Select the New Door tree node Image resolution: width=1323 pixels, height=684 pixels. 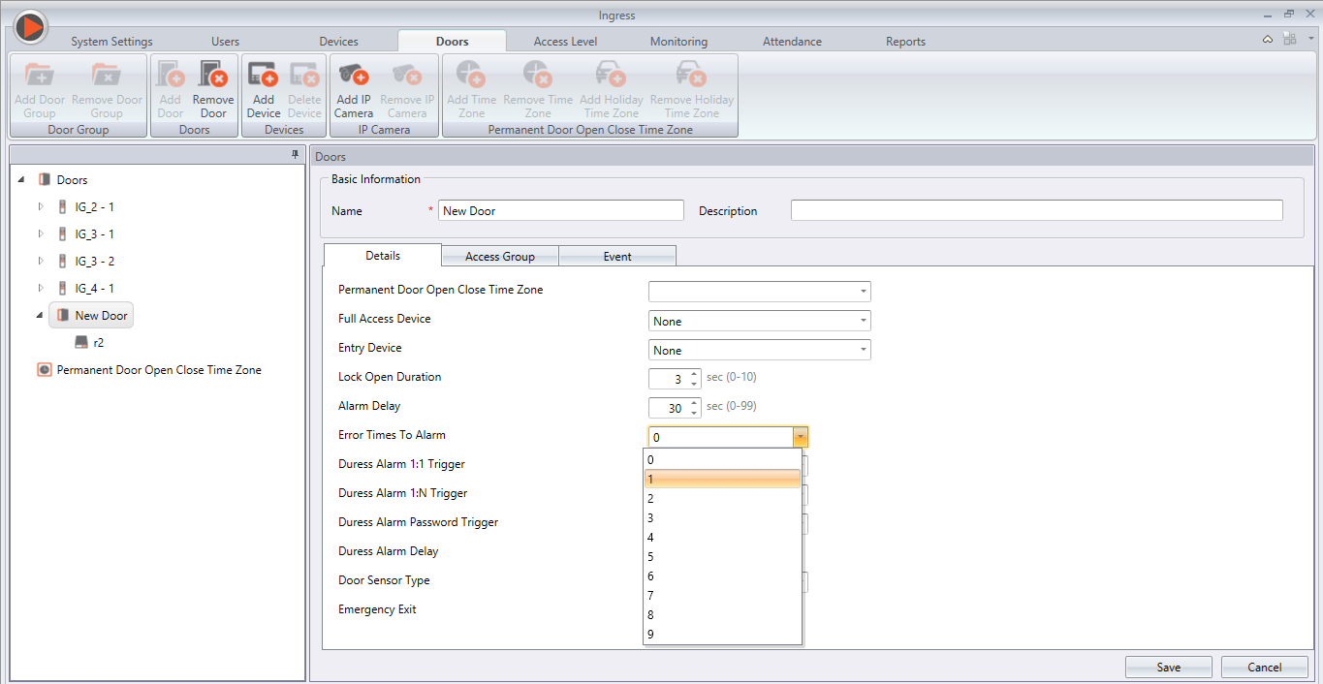click(x=91, y=315)
